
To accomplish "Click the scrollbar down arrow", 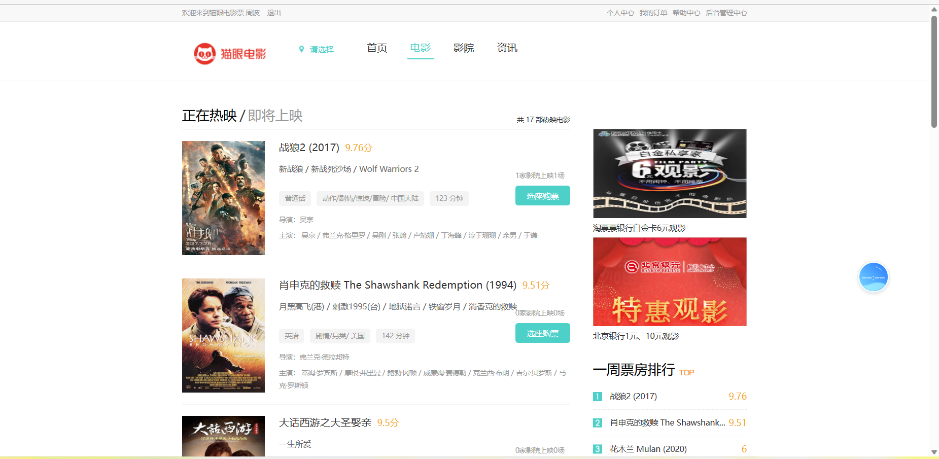I will tap(934, 452).
